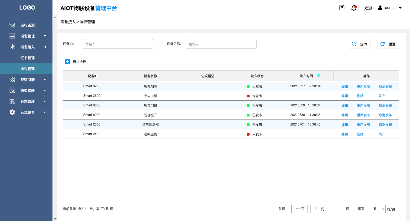
Task: Click the 日志管理 calendar icon
Action: click(x=12, y=101)
